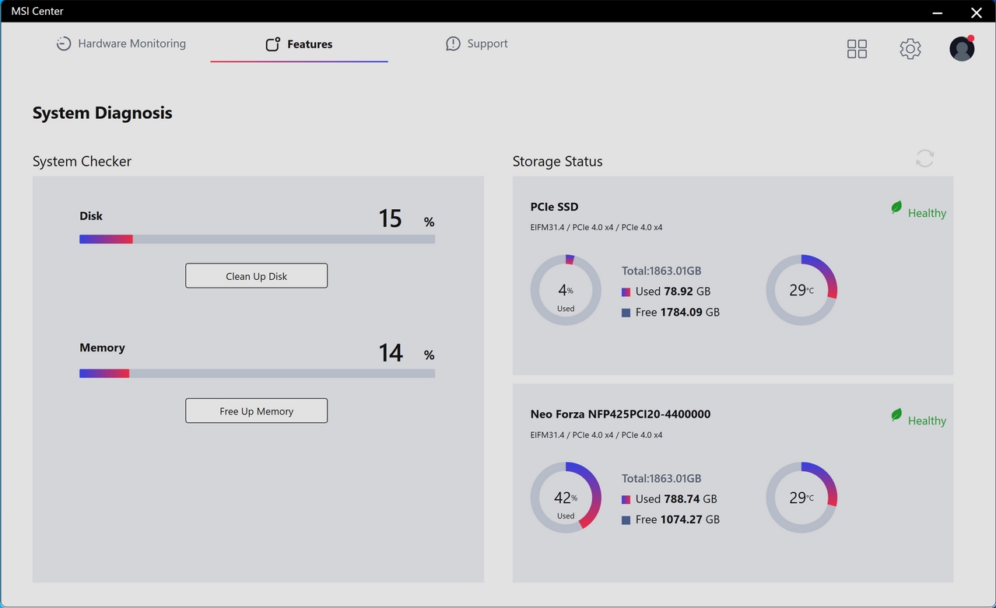Select the Neo Forza Total:1863.01GB text
The image size is (996, 608).
[x=661, y=478]
